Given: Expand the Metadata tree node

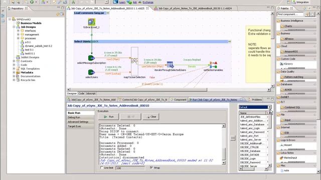Looking at the screenshot, I should pyautogui.click(x=14, y=72).
